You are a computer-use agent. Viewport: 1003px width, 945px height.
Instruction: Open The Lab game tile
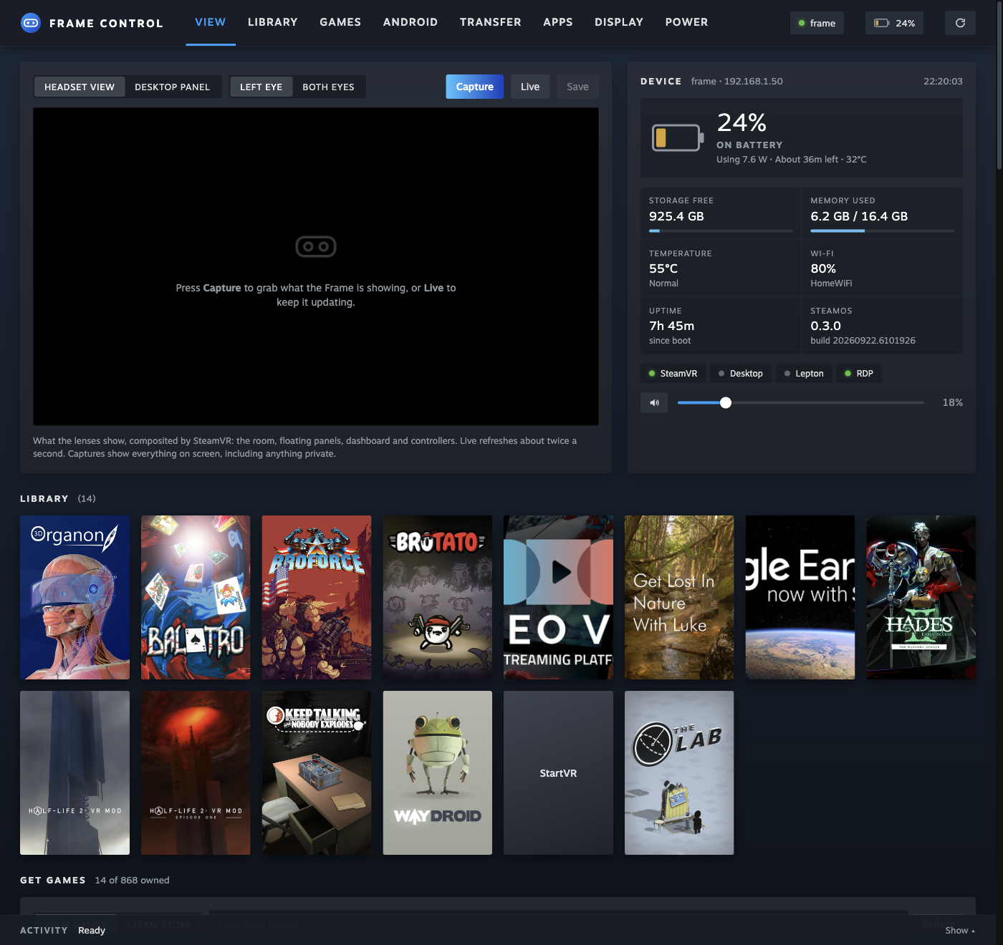point(679,772)
